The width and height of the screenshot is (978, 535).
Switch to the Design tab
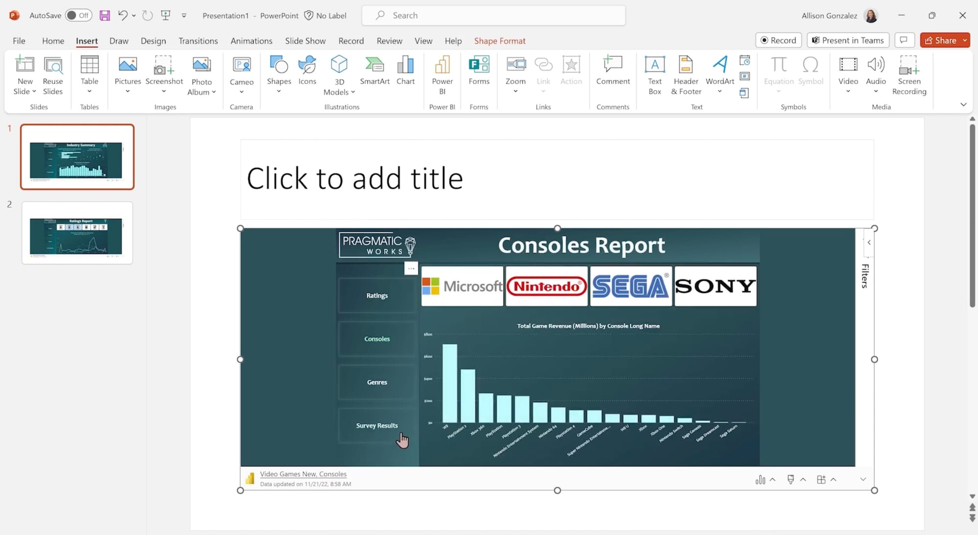click(153, 41)
